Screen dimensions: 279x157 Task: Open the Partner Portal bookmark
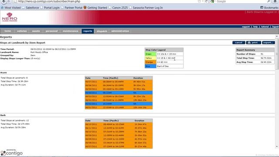coord(71,8)
